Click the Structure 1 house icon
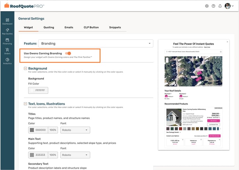The image size is (239, 170). pos(166,96)
